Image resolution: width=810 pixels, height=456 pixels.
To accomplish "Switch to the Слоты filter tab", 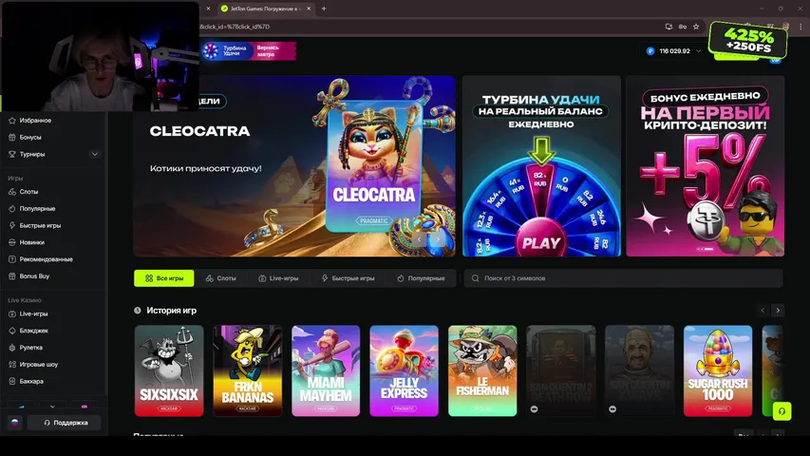I will [221, 278].
